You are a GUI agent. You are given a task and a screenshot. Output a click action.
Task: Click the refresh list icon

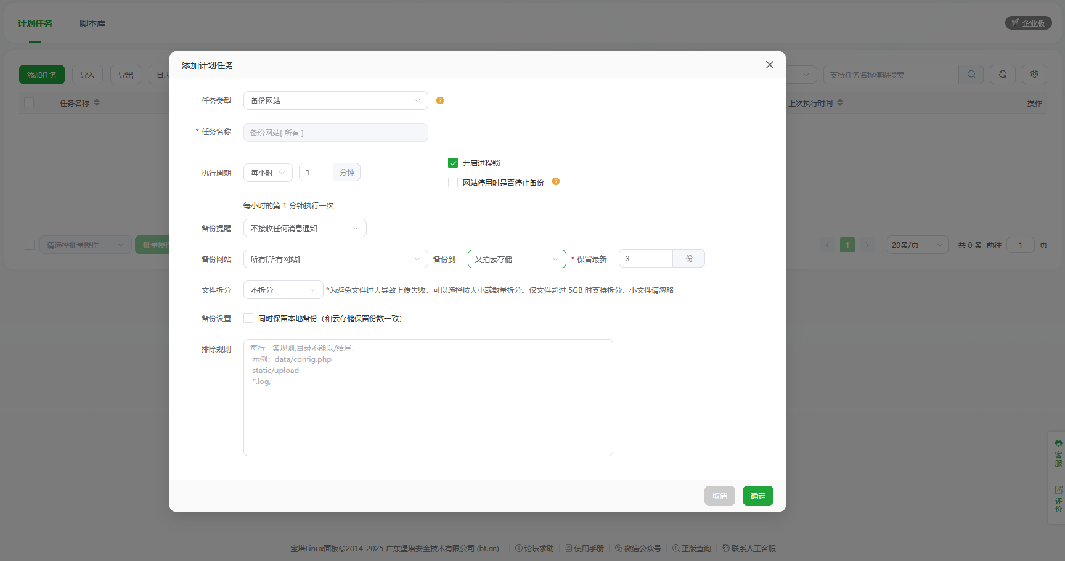(1003, 75)
